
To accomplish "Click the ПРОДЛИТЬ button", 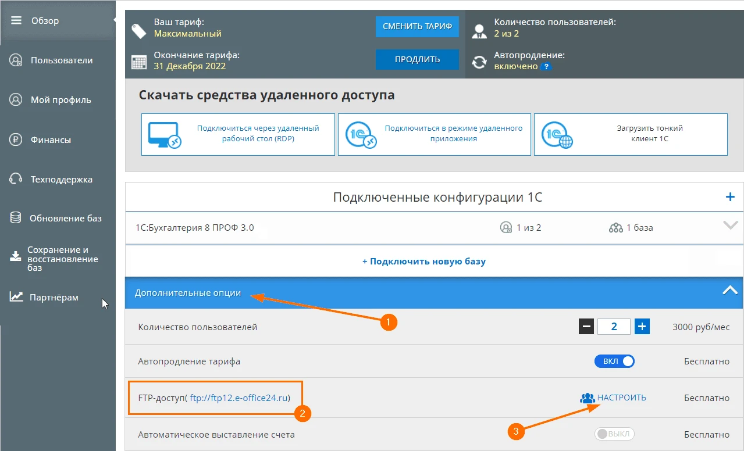I will point(417,59).
